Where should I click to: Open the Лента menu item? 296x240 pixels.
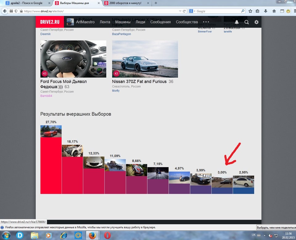(105, 22)
